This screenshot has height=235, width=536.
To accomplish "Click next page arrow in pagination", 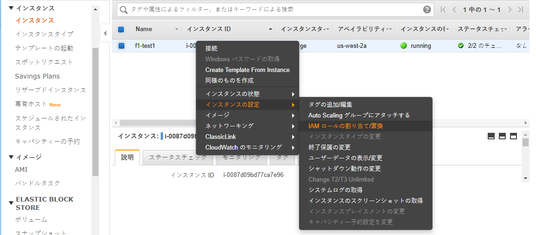I will click(x=510, y=10).
